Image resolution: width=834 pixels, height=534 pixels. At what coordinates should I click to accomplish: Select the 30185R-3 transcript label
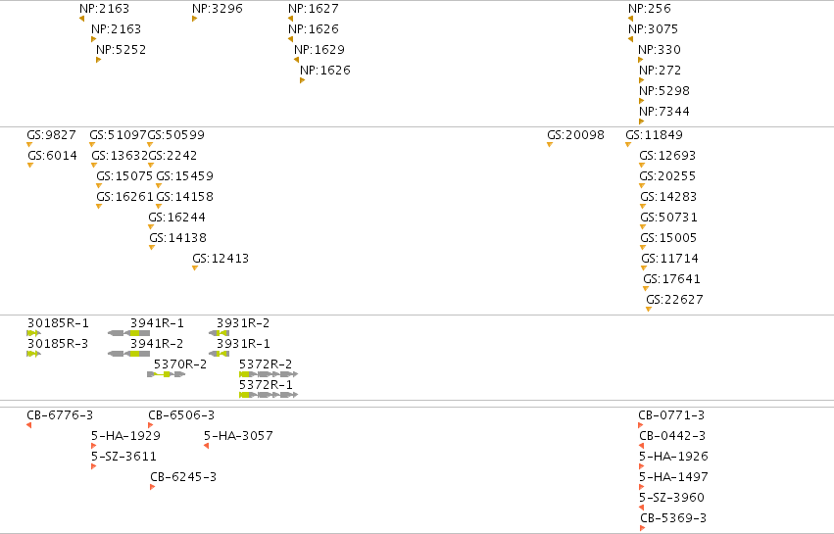coord(58,344)
